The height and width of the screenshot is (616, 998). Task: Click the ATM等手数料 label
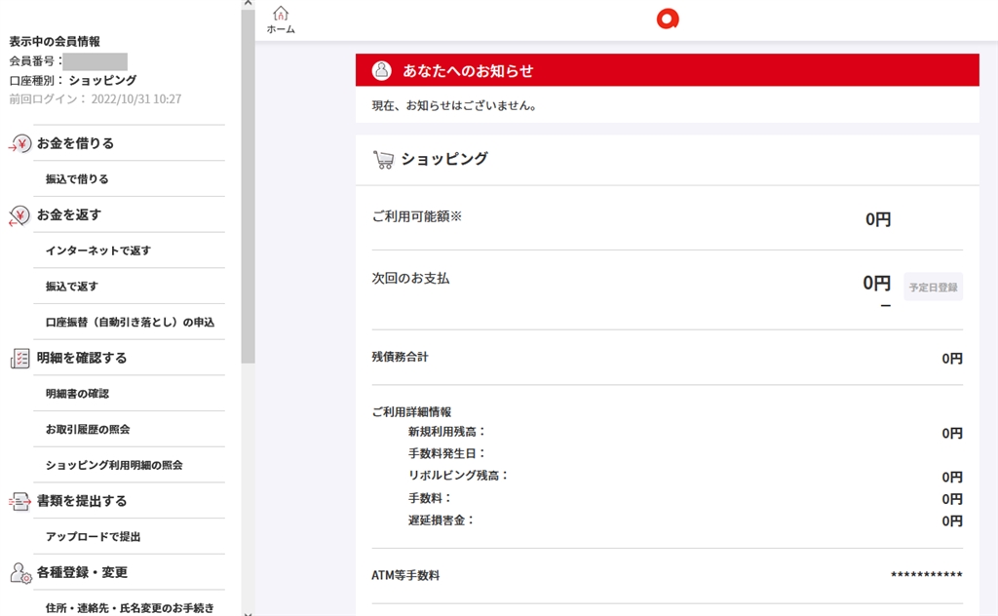tap(405, 575)
